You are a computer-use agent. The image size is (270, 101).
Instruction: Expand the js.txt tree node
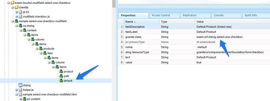(17, 12)
